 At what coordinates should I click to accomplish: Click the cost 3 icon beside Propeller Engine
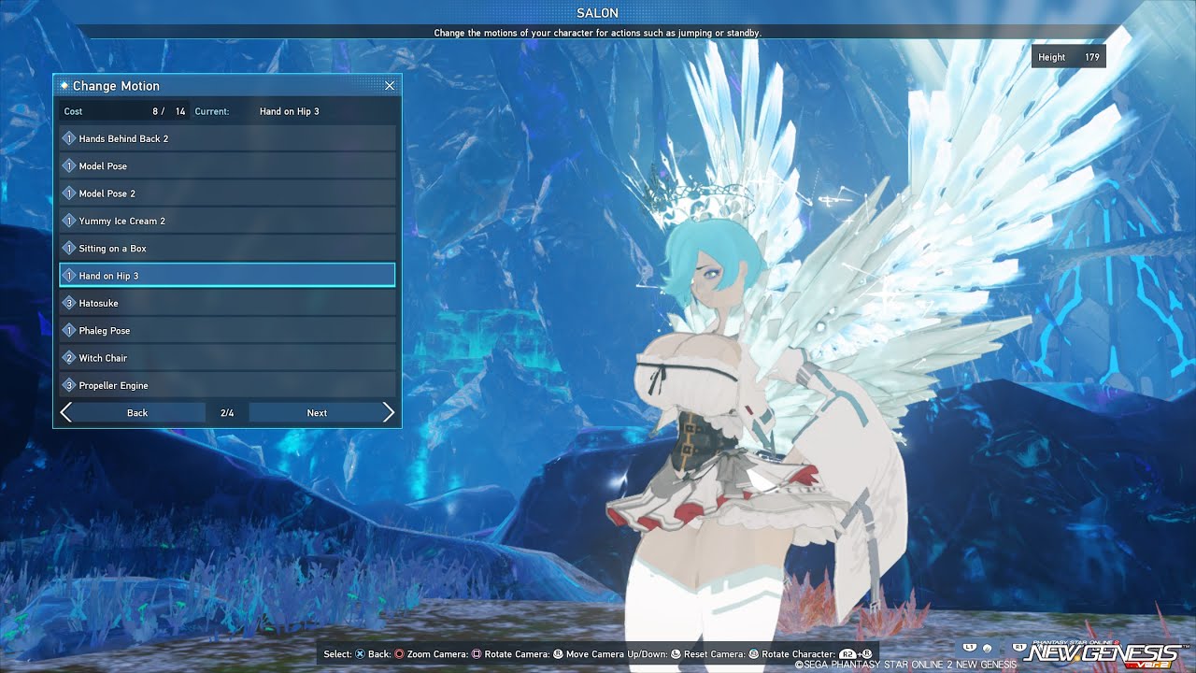tap(68, 385)
